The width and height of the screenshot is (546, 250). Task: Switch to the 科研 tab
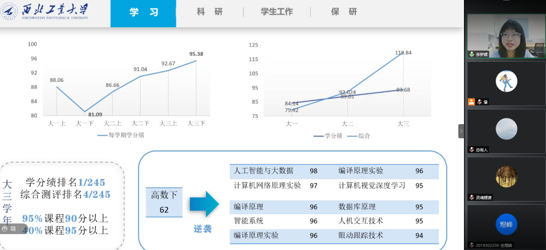[x=209, y=12]
